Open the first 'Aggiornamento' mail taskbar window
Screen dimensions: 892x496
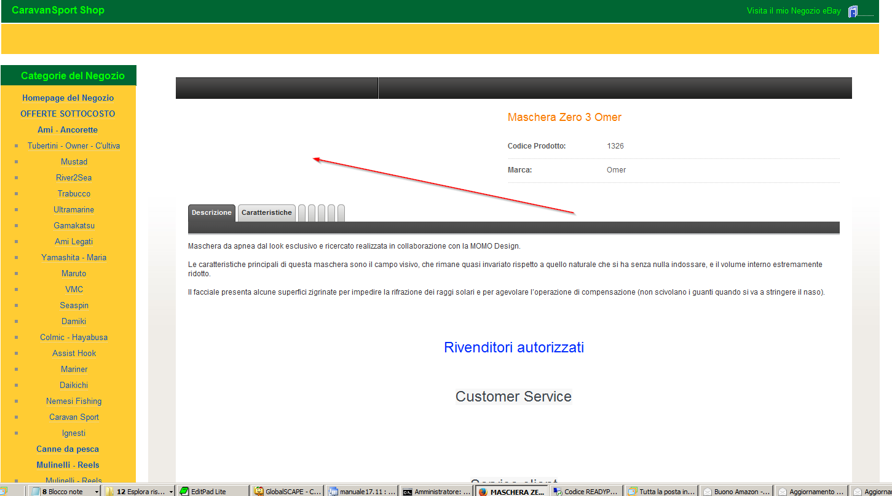[811, 491]
